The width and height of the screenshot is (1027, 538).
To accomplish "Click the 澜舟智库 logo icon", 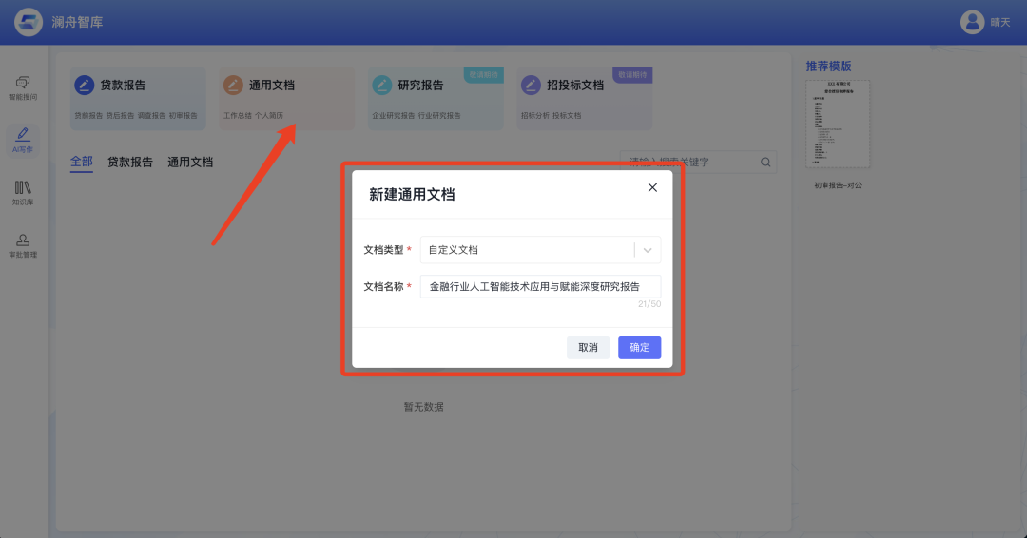I will click(29, 22).
